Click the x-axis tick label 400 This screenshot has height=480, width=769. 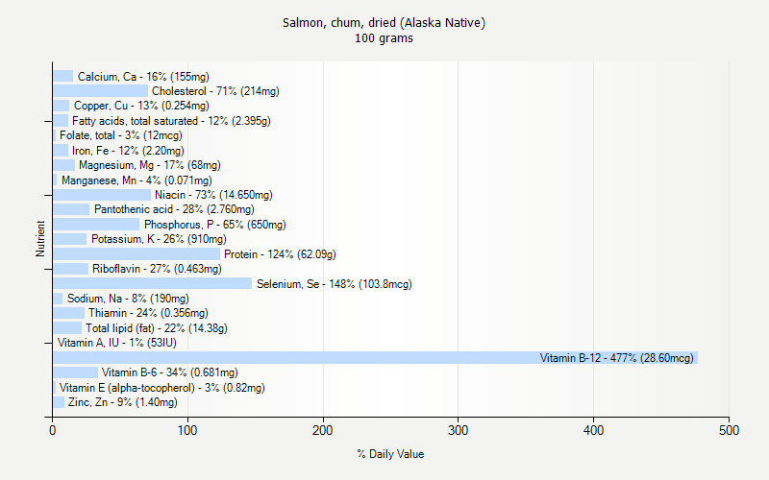pos(593,430)
